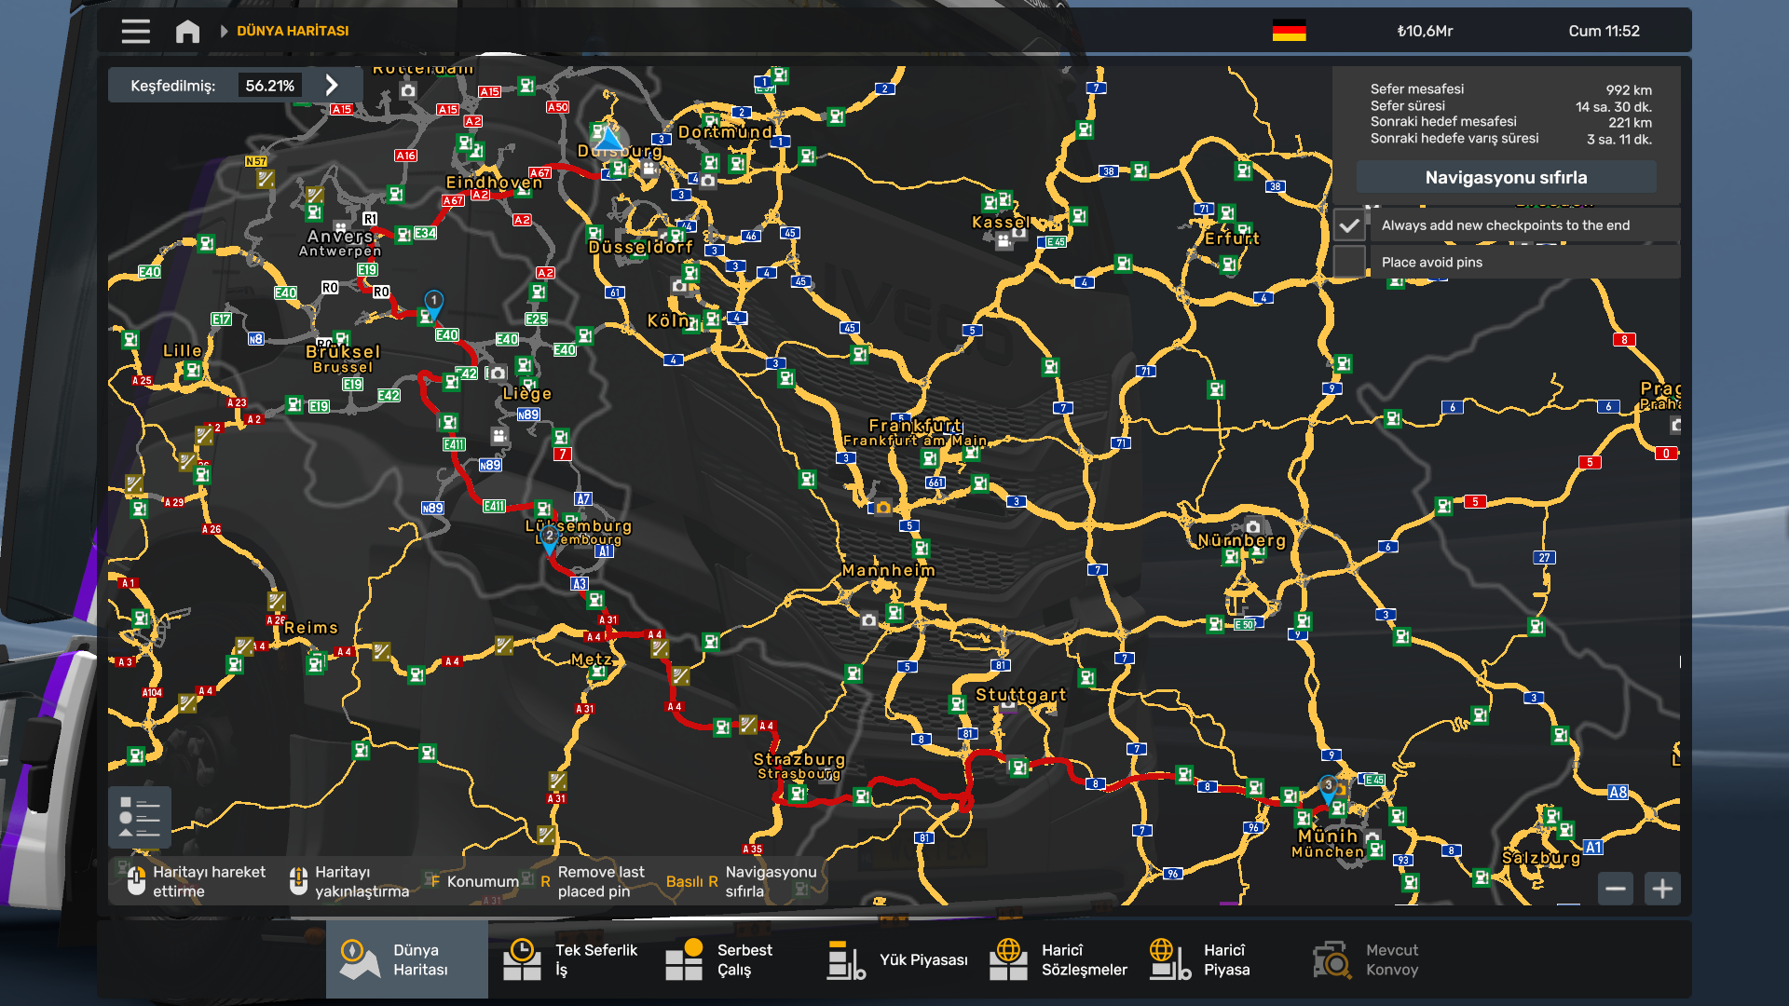Click the ₺10,6Mr money balance

pyautogui.click(x=1425, y=31)
